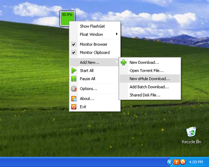The image size is (209, 167).
Task: Open the About menu entry
Action: (95, 99)
